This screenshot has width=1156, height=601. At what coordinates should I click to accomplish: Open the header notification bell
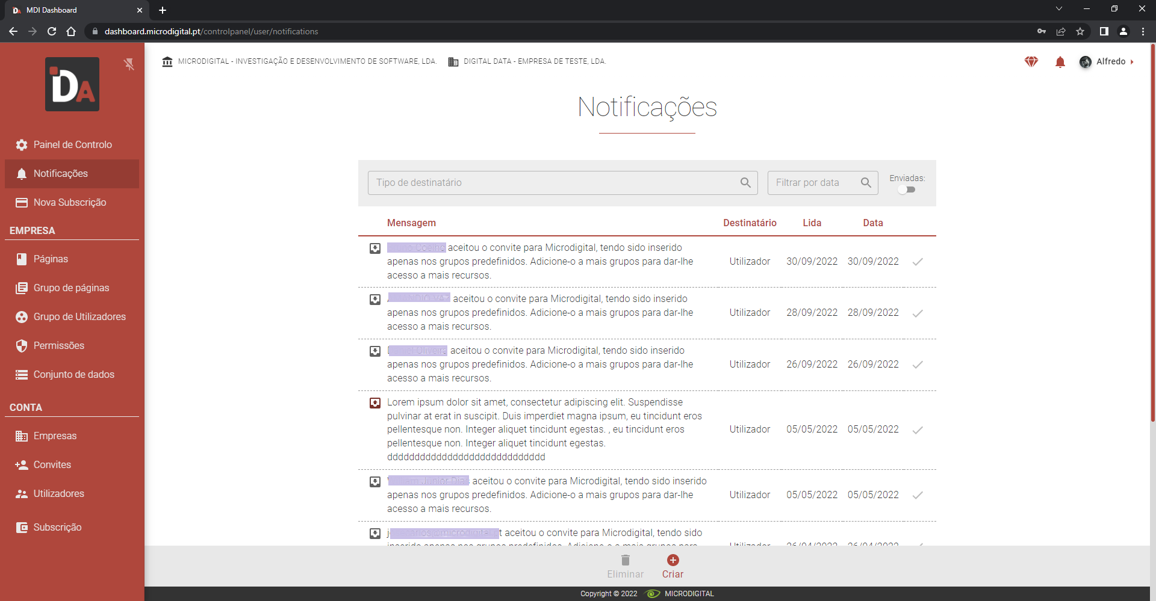pyautogui.click(x=1060, y=61)
